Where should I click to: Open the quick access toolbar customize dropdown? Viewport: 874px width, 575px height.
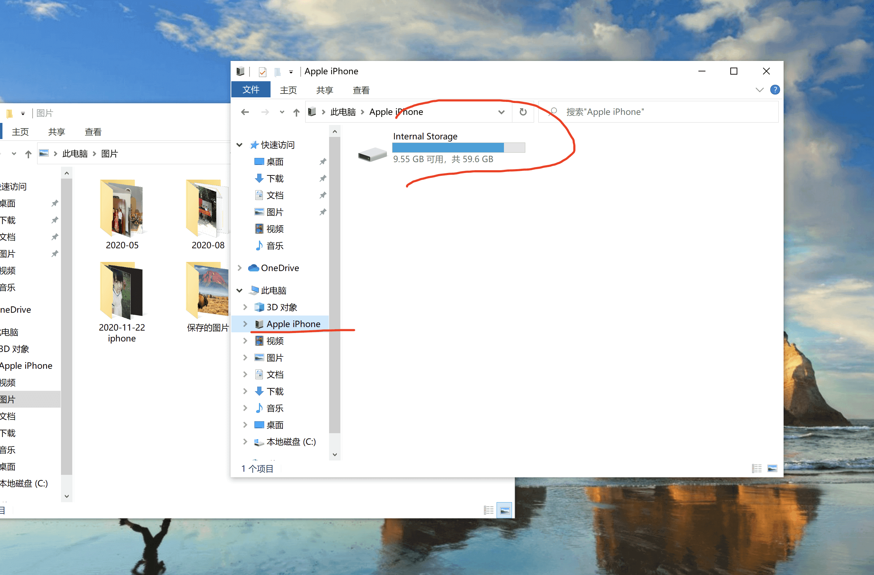291,72
